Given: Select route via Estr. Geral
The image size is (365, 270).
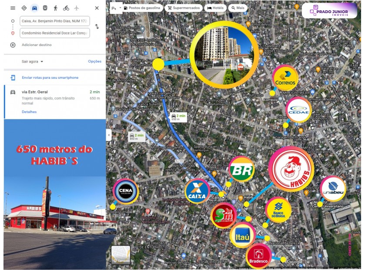Looking at the screenshot, I should [55, 102].
